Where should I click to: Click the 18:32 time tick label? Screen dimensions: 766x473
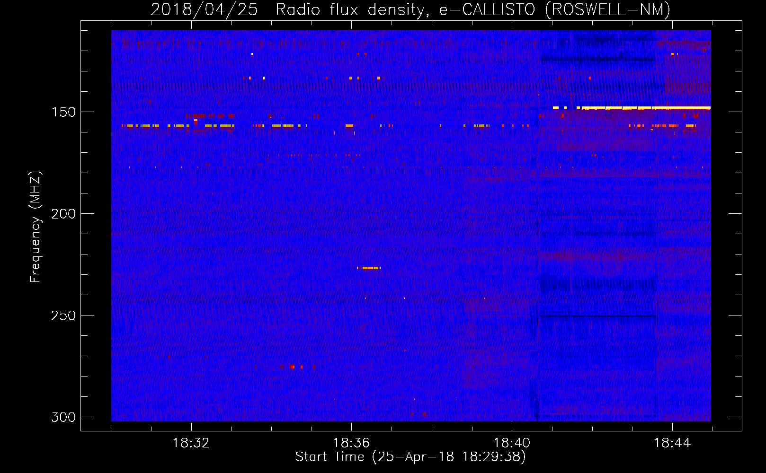(x=191, y=443)
